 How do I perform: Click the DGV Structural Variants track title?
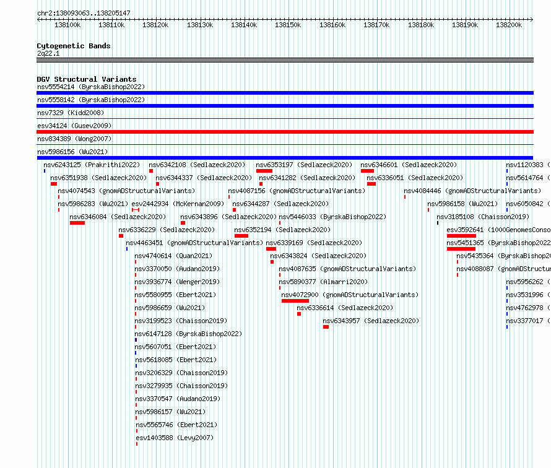(87, 79)
